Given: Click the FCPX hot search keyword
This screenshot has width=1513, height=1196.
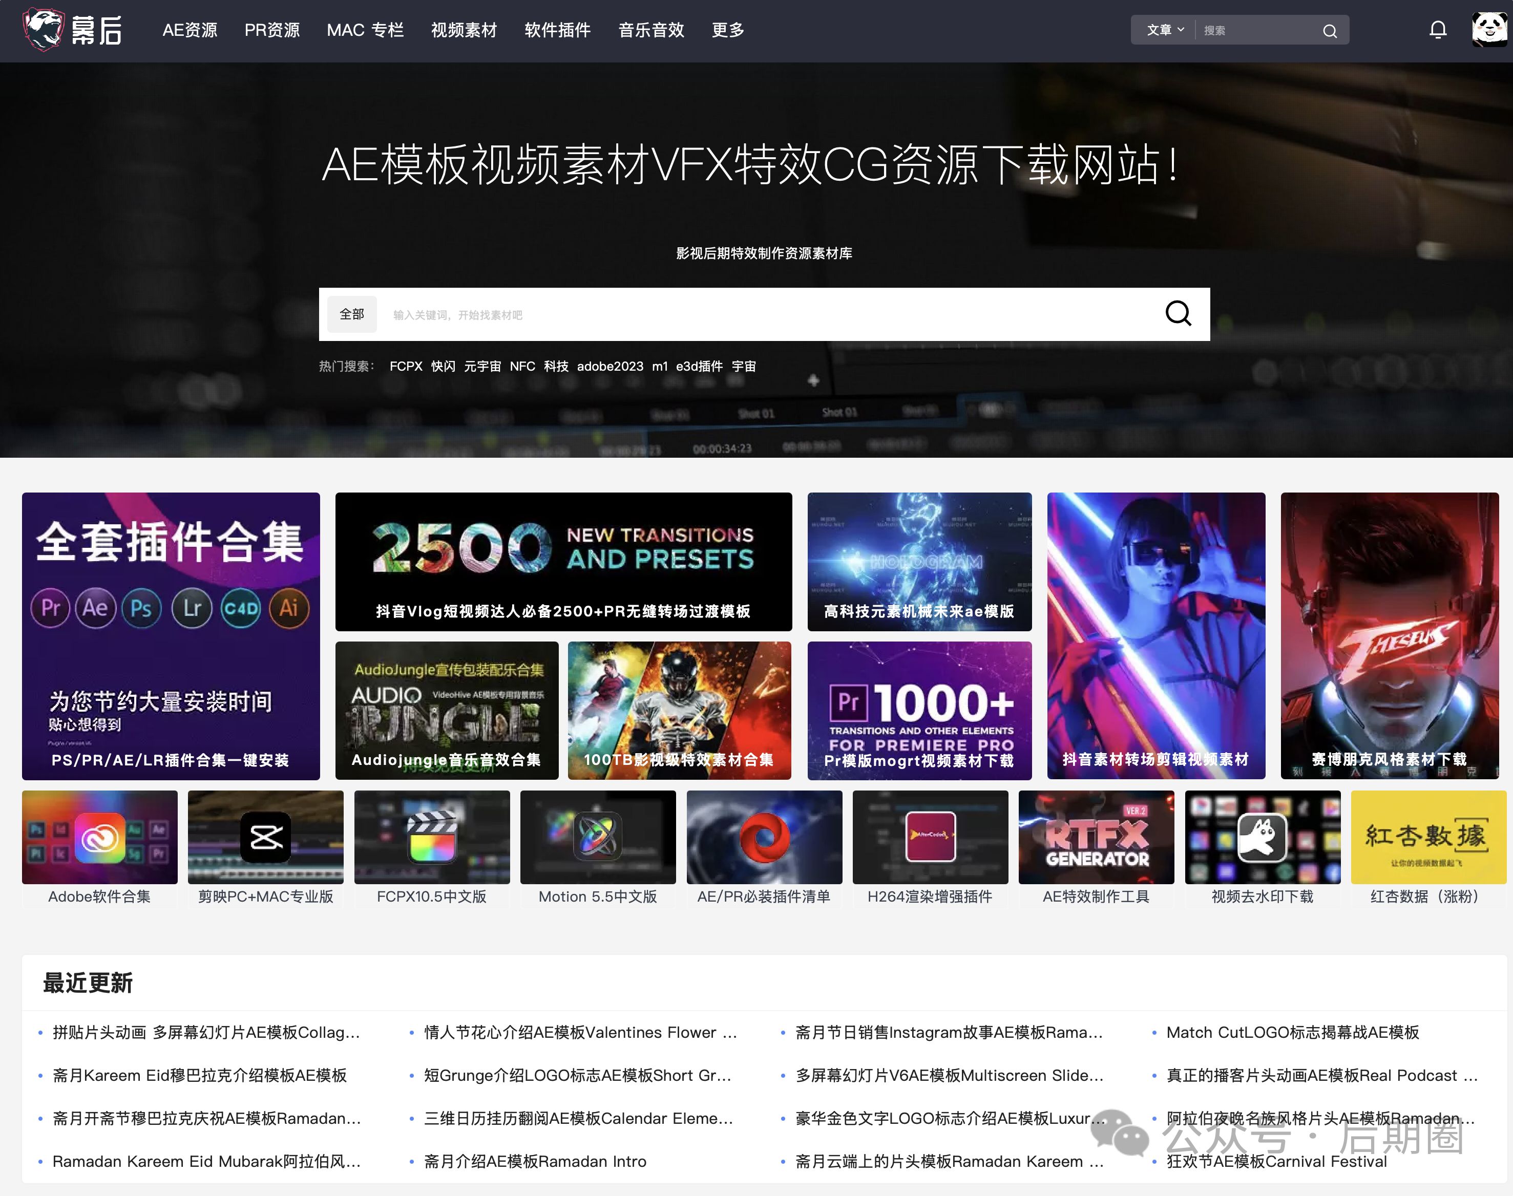Looking at the screenshot, I should click(x=406, y=366).
